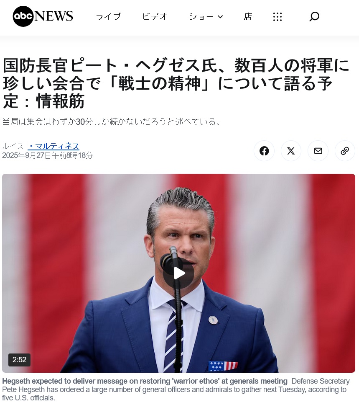The image size is (359, 405).
Task: Click the article headline text
Action: coord(176,83)
